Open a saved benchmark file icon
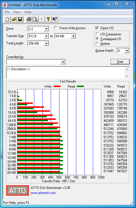The width and height of the screenshot is (136, 208). click(x=14, y=19)
